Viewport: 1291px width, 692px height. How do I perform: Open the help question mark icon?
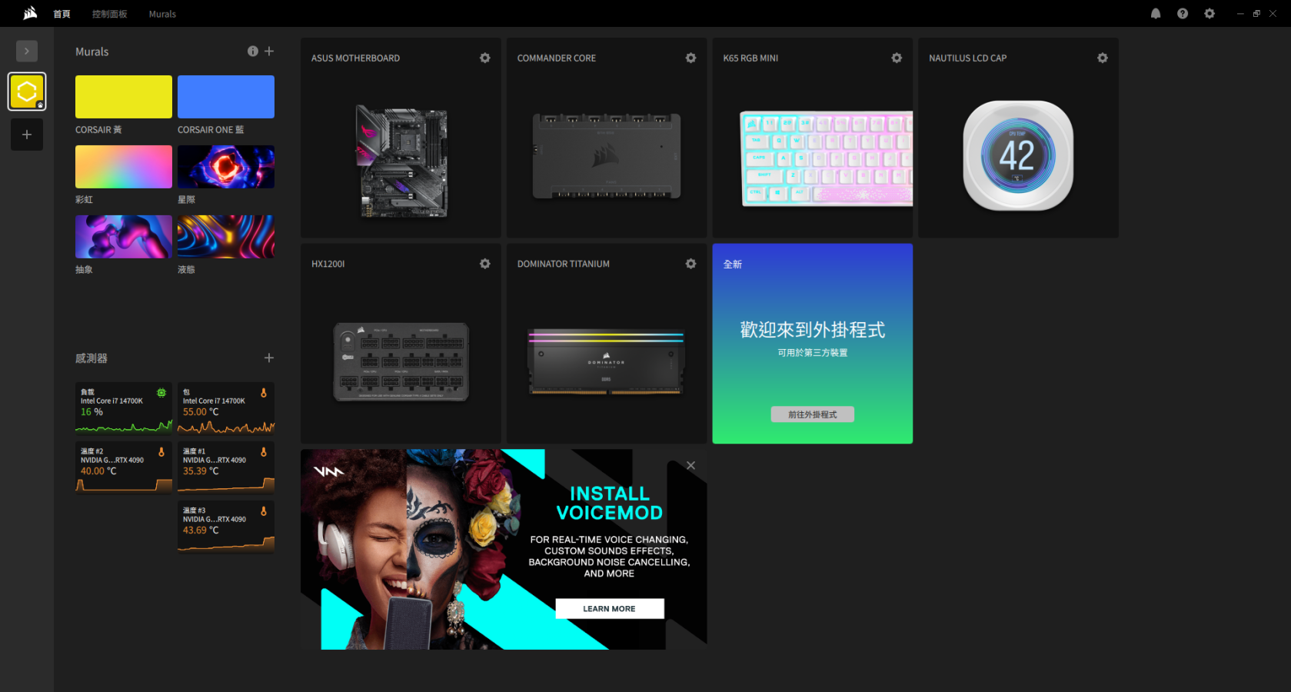(1183, 14)
